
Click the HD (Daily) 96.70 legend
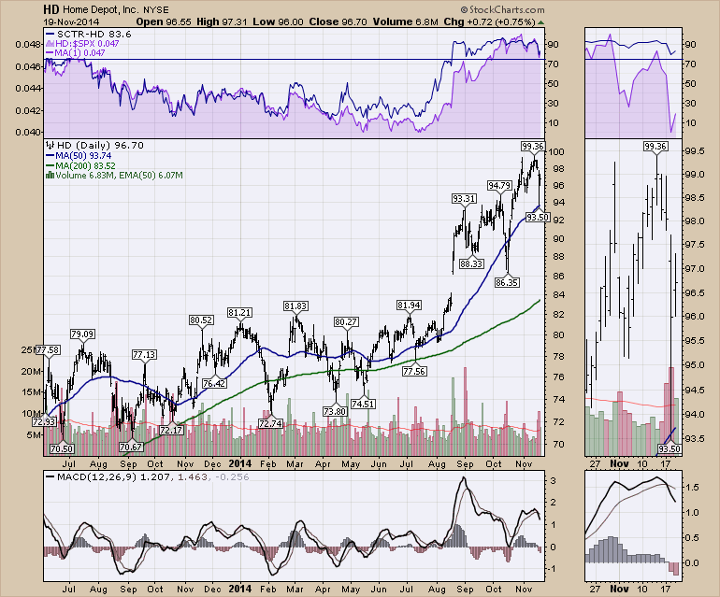point(95,146)
